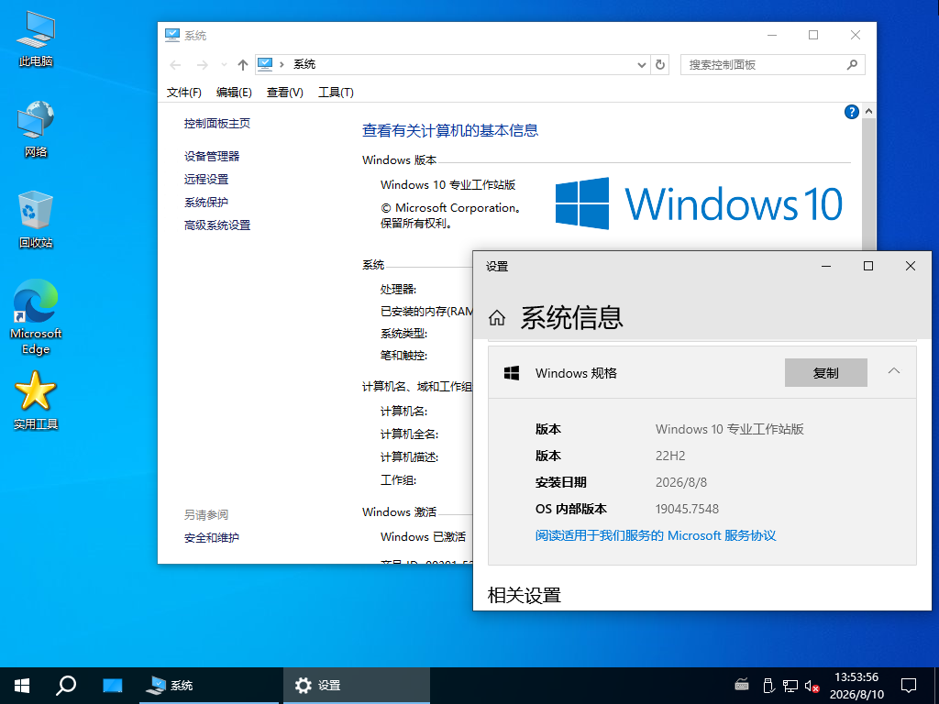Click the computer icon in the address bar
This screenshot has width=939, height=704.
point(265,65)
